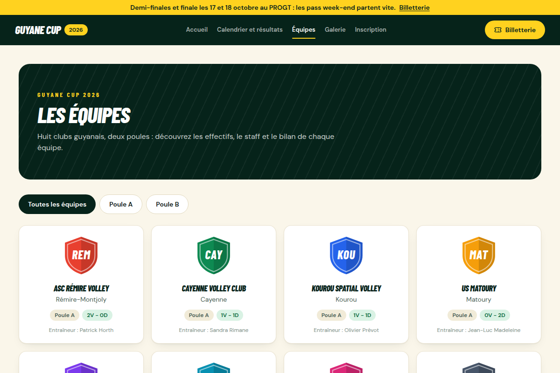Open the Accueil nav item

(x=197, y=29)
